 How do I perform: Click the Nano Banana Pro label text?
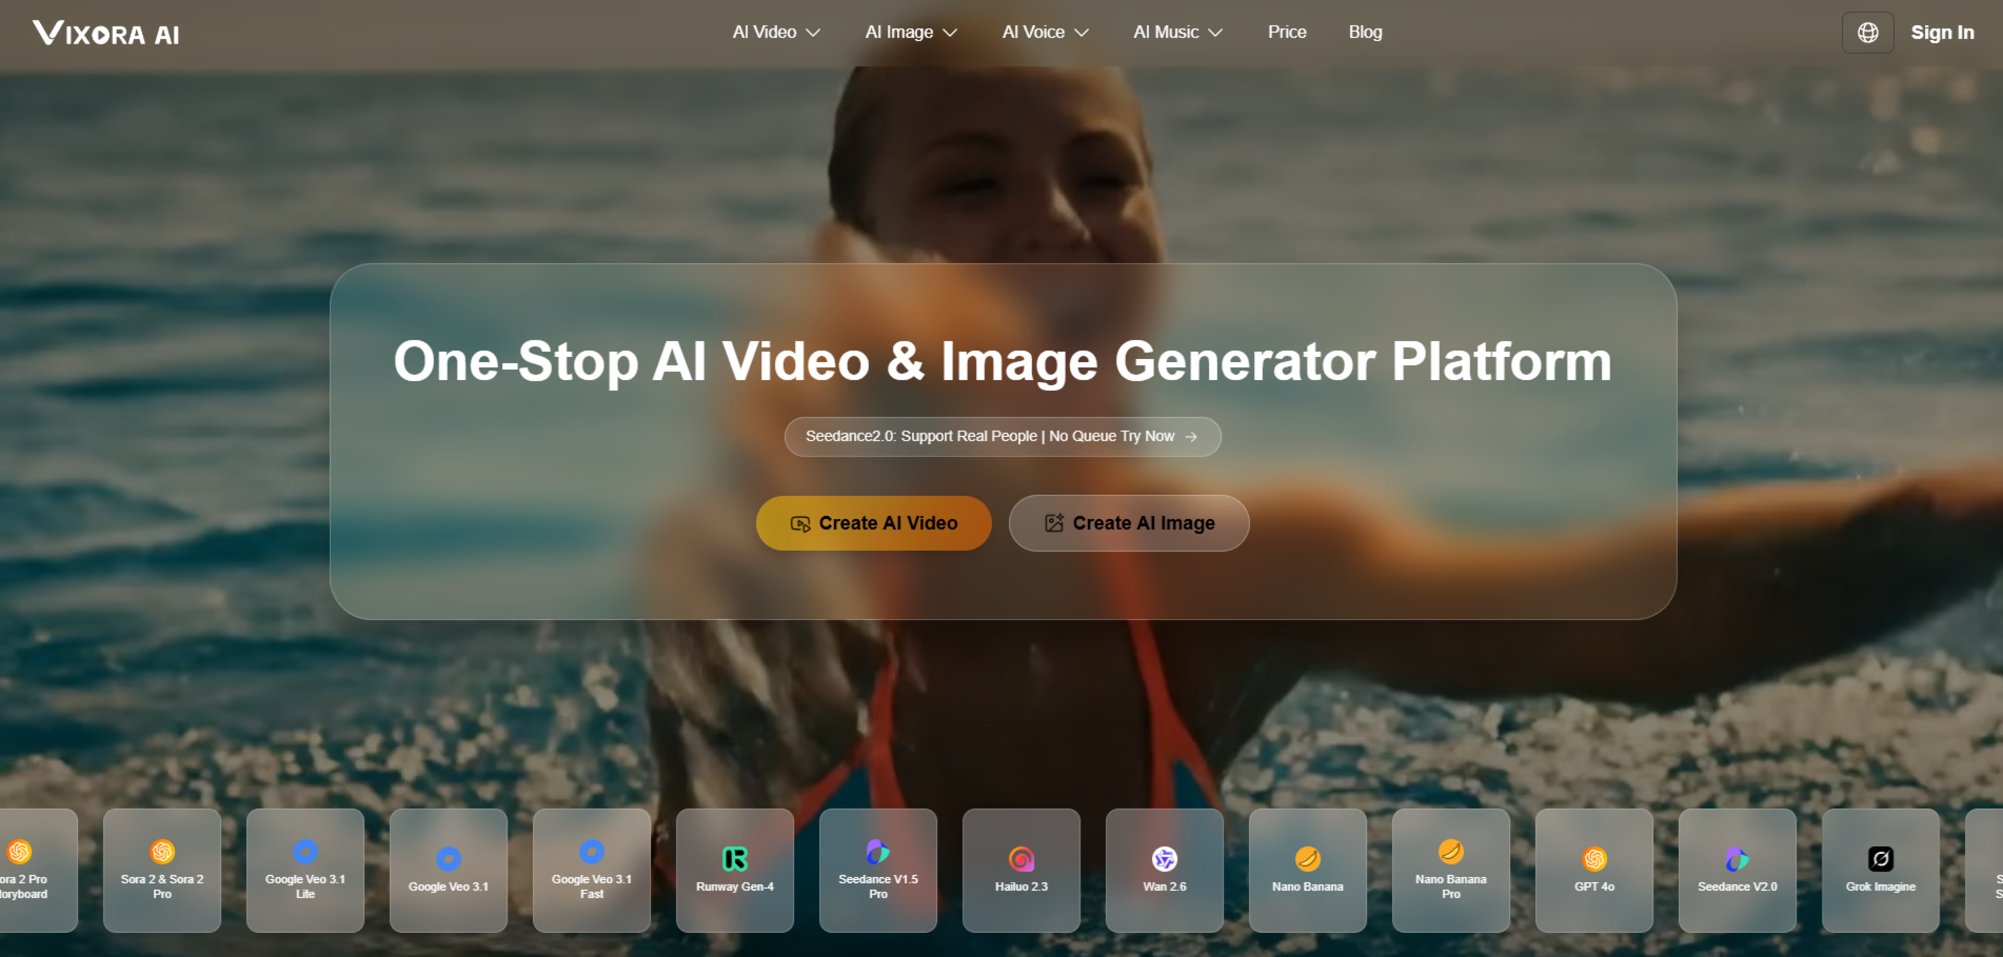click(1450, 886)
